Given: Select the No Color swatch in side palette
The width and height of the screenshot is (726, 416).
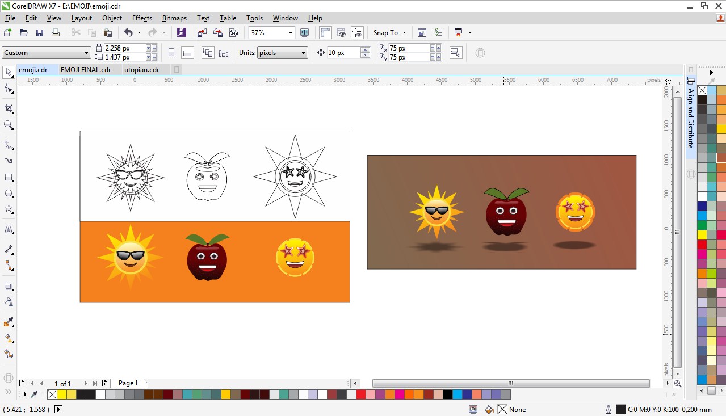Looking at the screenshot, I should point(702,90).
